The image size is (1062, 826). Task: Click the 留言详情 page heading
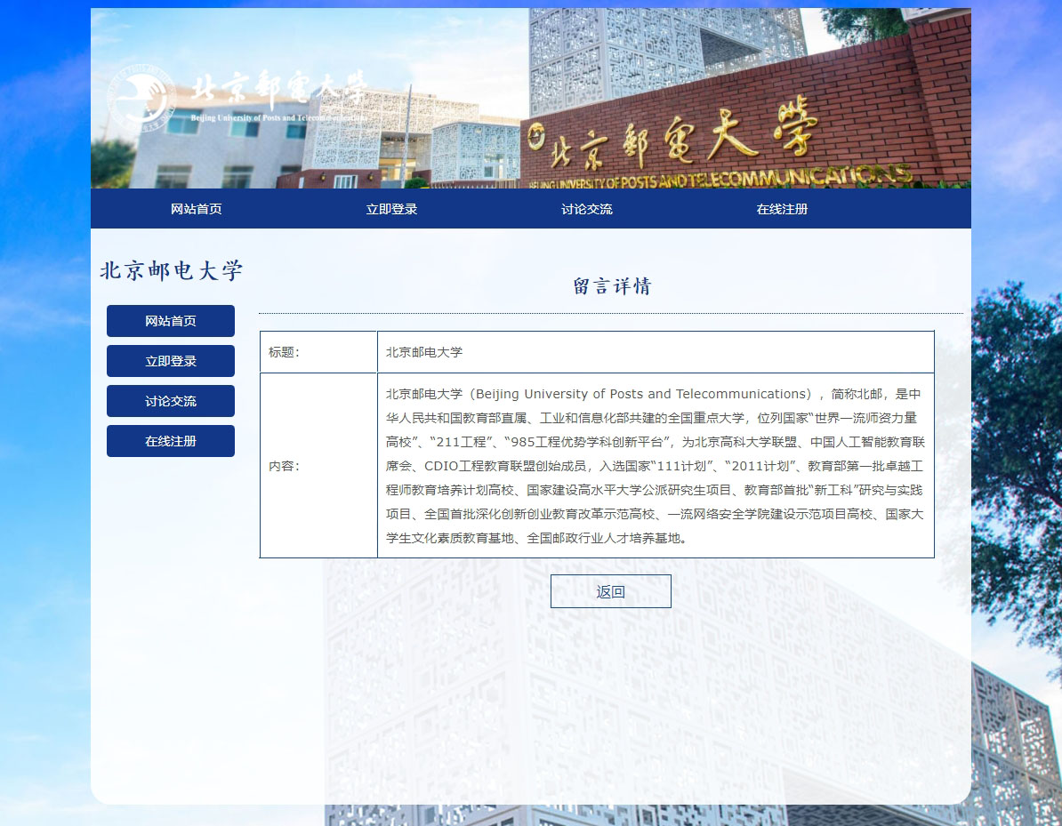(611, 286)
